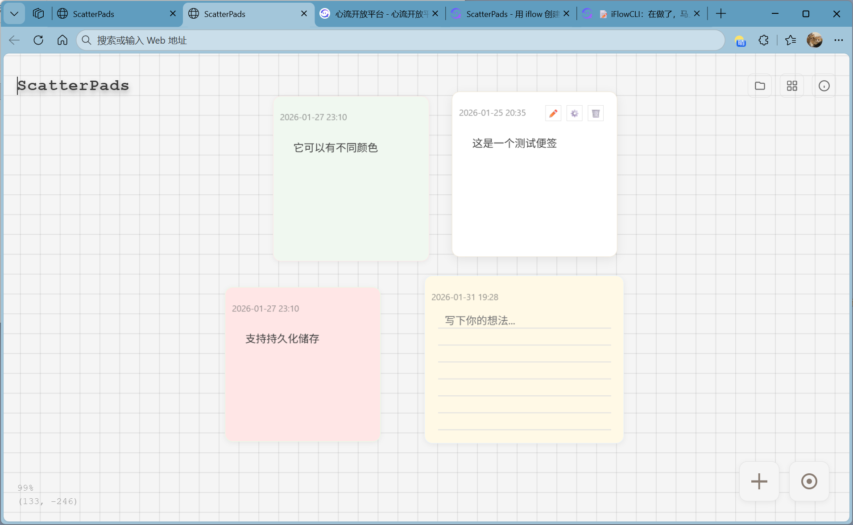Open the gear settings icon on white note
This screenshot has width=853, height=525.
[x=575, y=113]
